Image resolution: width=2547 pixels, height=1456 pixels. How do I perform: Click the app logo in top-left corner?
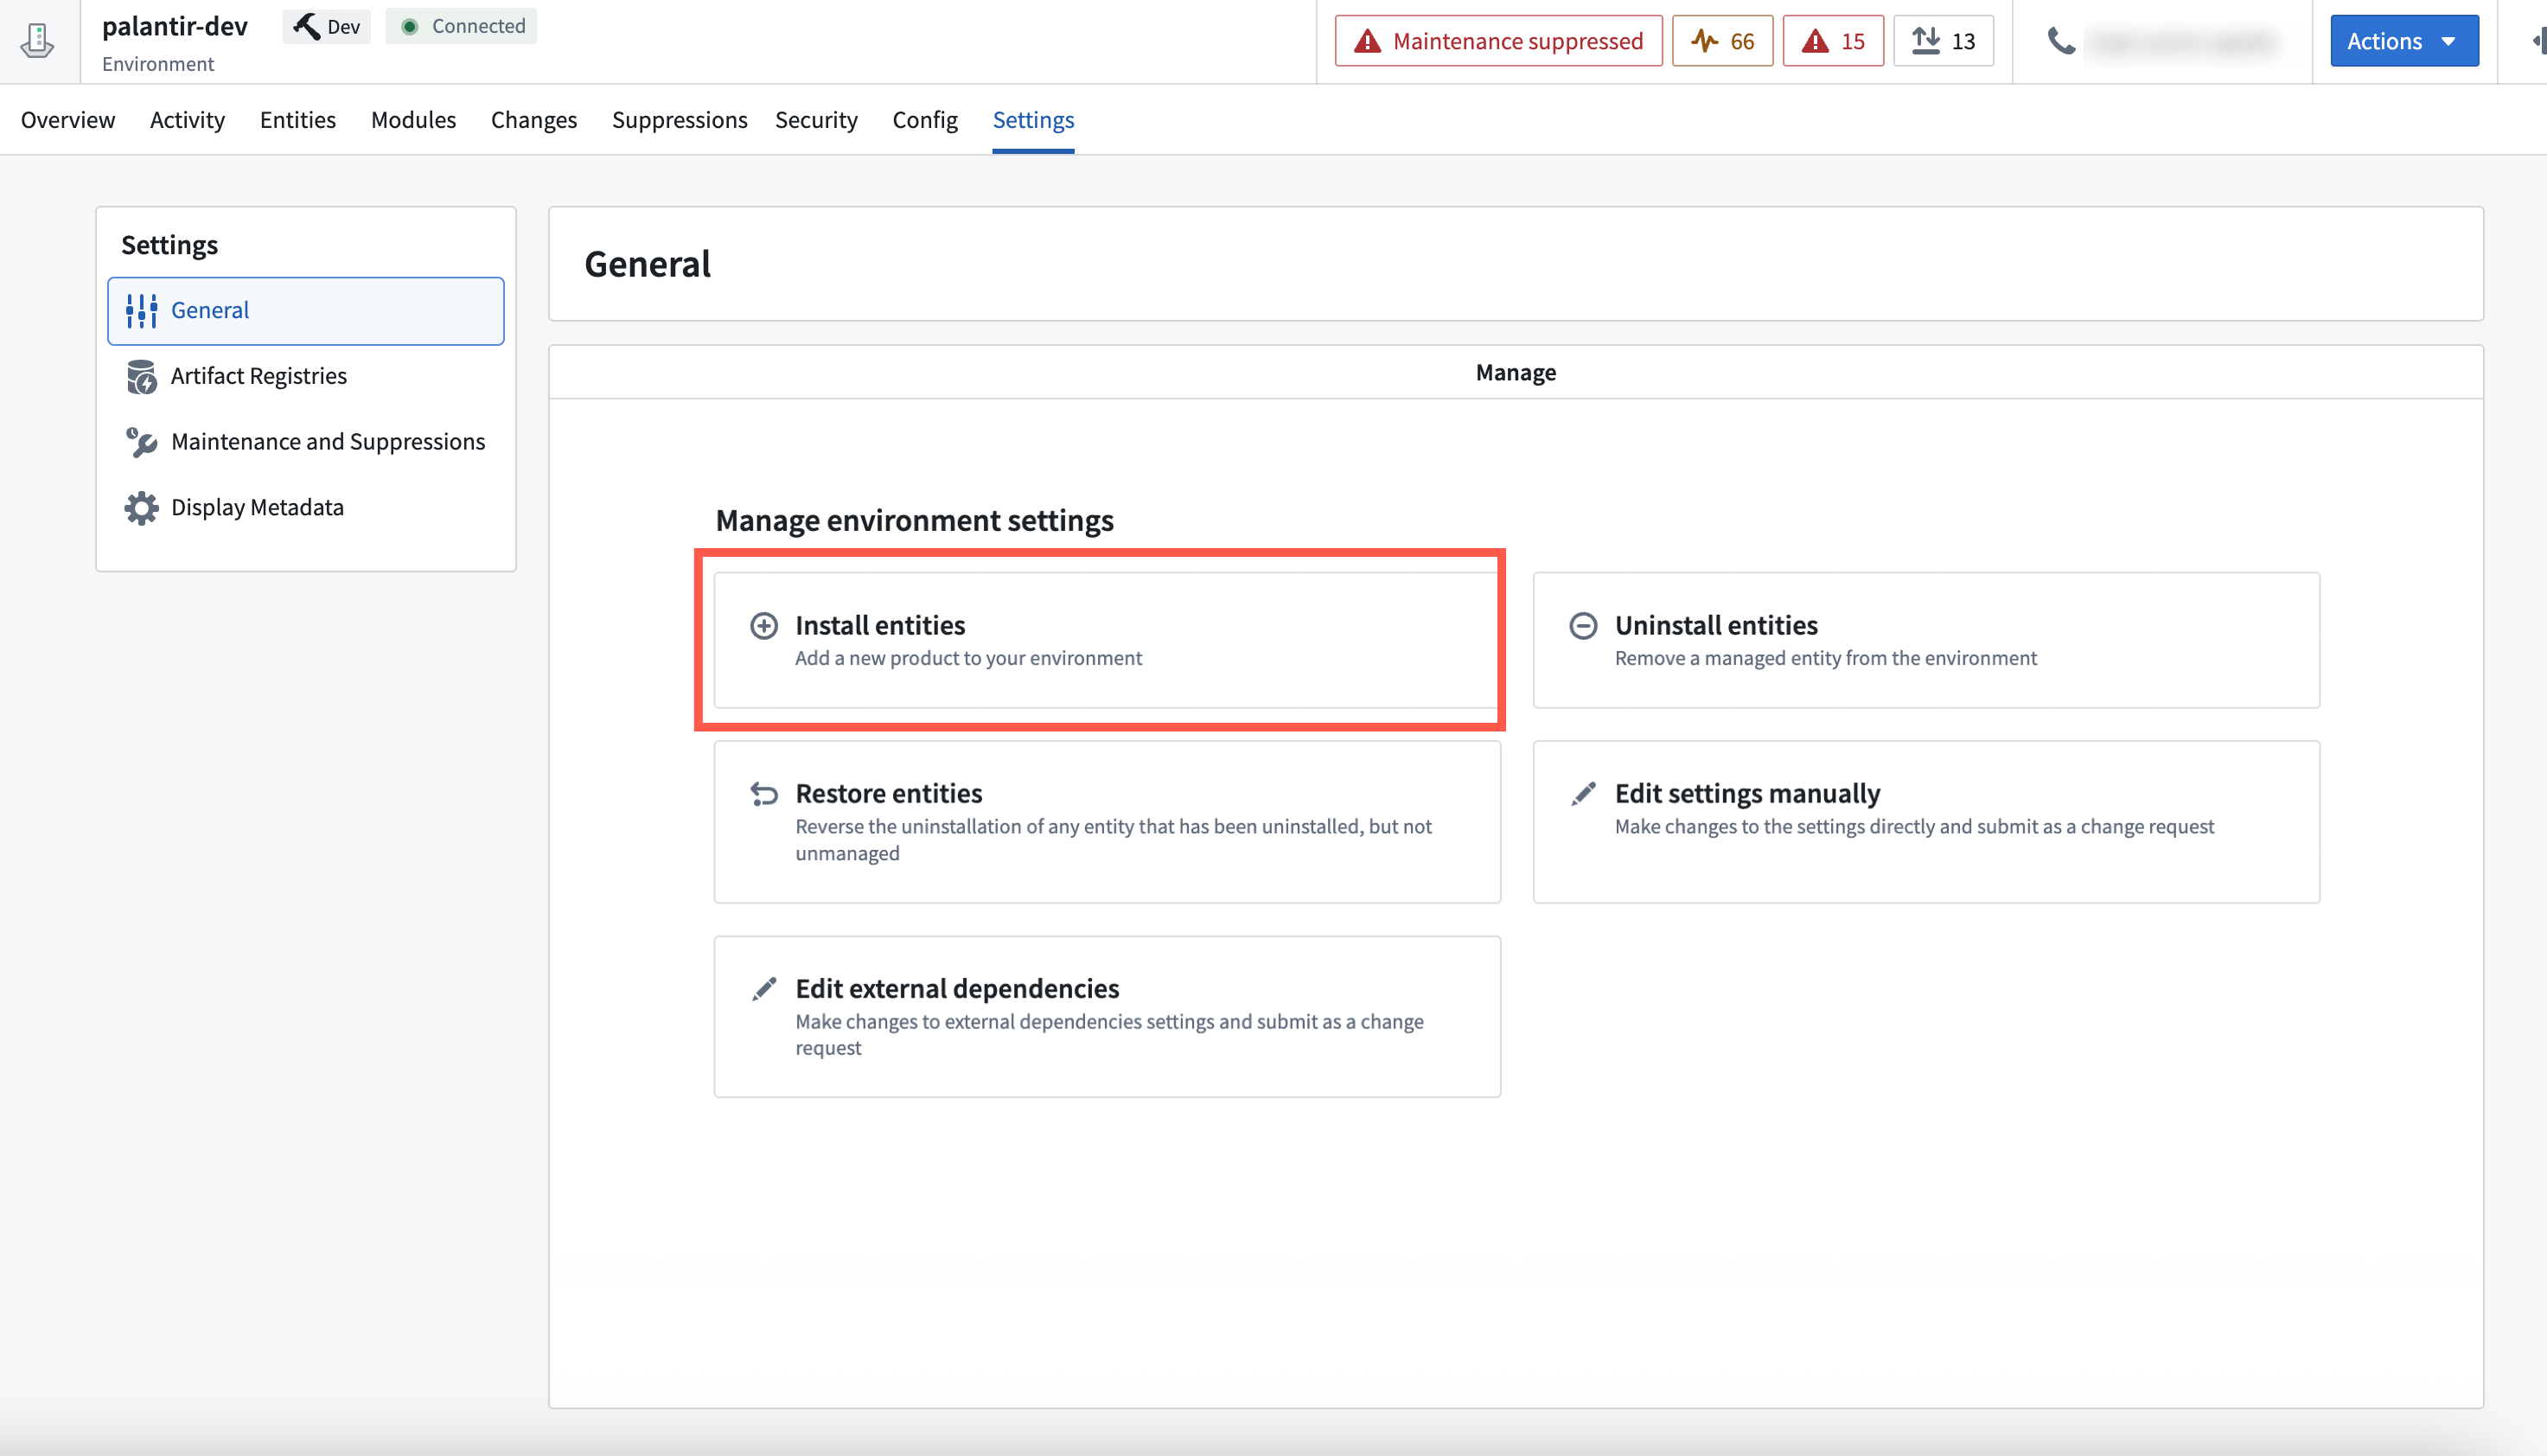pyautogui.click(x=37, y=41)
